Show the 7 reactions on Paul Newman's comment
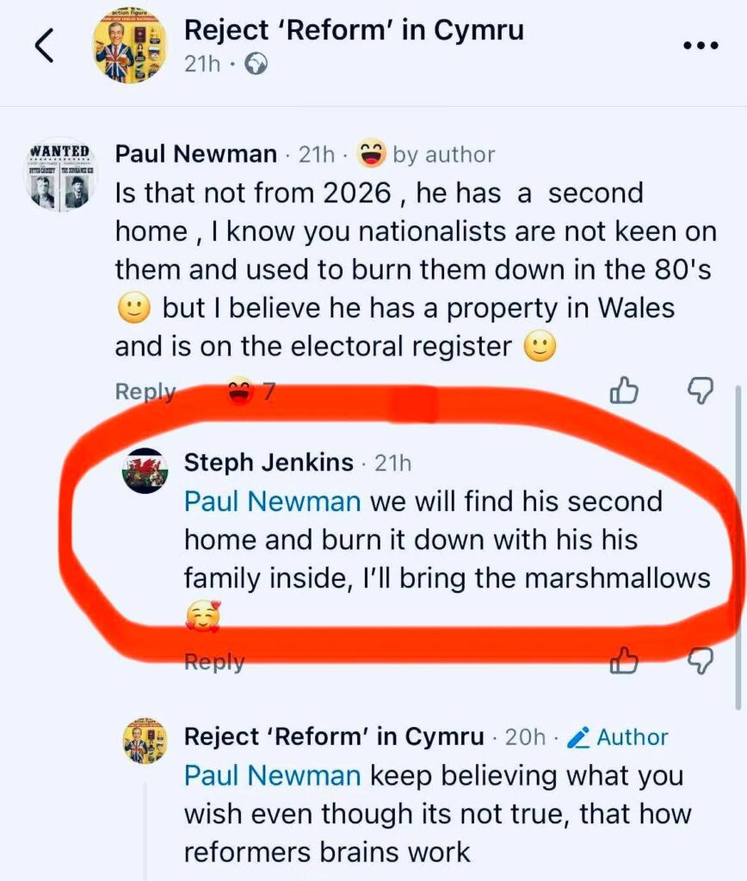Viewport: 747px width, 881px height. (250, 391)
